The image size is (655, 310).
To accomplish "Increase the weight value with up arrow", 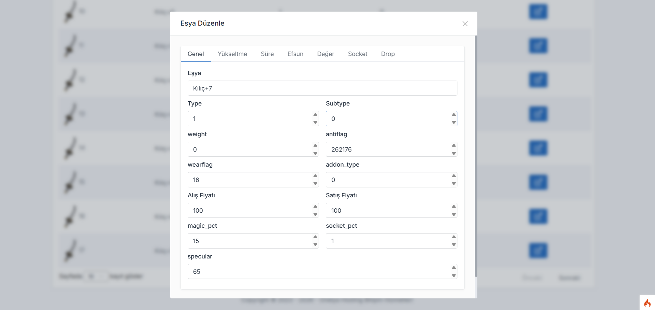I will 315,145.
